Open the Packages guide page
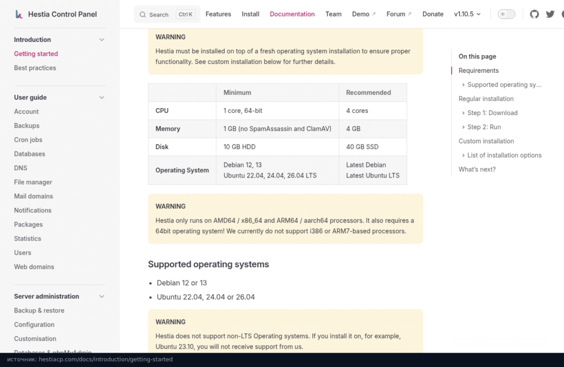The image size is (564, 367). (x=29, y=224)
